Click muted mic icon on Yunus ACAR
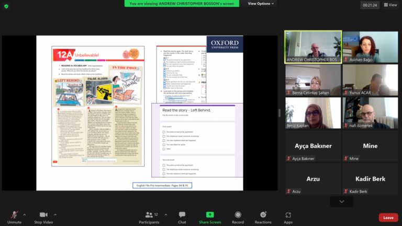 coord(346,93)
